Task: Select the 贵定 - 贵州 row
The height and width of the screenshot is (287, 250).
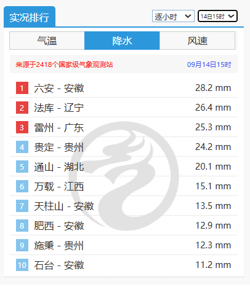Action: (x=124, y=147)
